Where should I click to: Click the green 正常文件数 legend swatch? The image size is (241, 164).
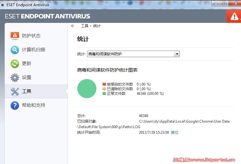pyautogui.click(x=104, y=93)
